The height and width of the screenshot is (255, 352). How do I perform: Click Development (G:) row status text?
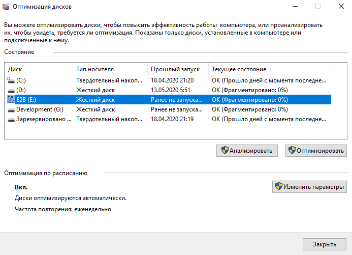(250, 109)
